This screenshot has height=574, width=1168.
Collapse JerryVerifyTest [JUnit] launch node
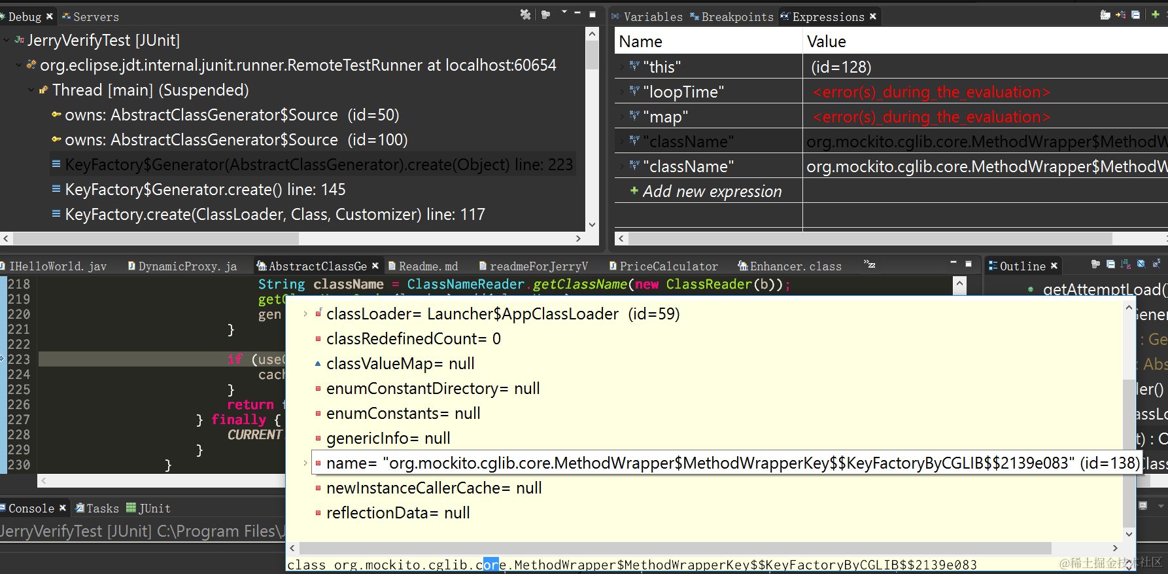(x=7, y=41)
